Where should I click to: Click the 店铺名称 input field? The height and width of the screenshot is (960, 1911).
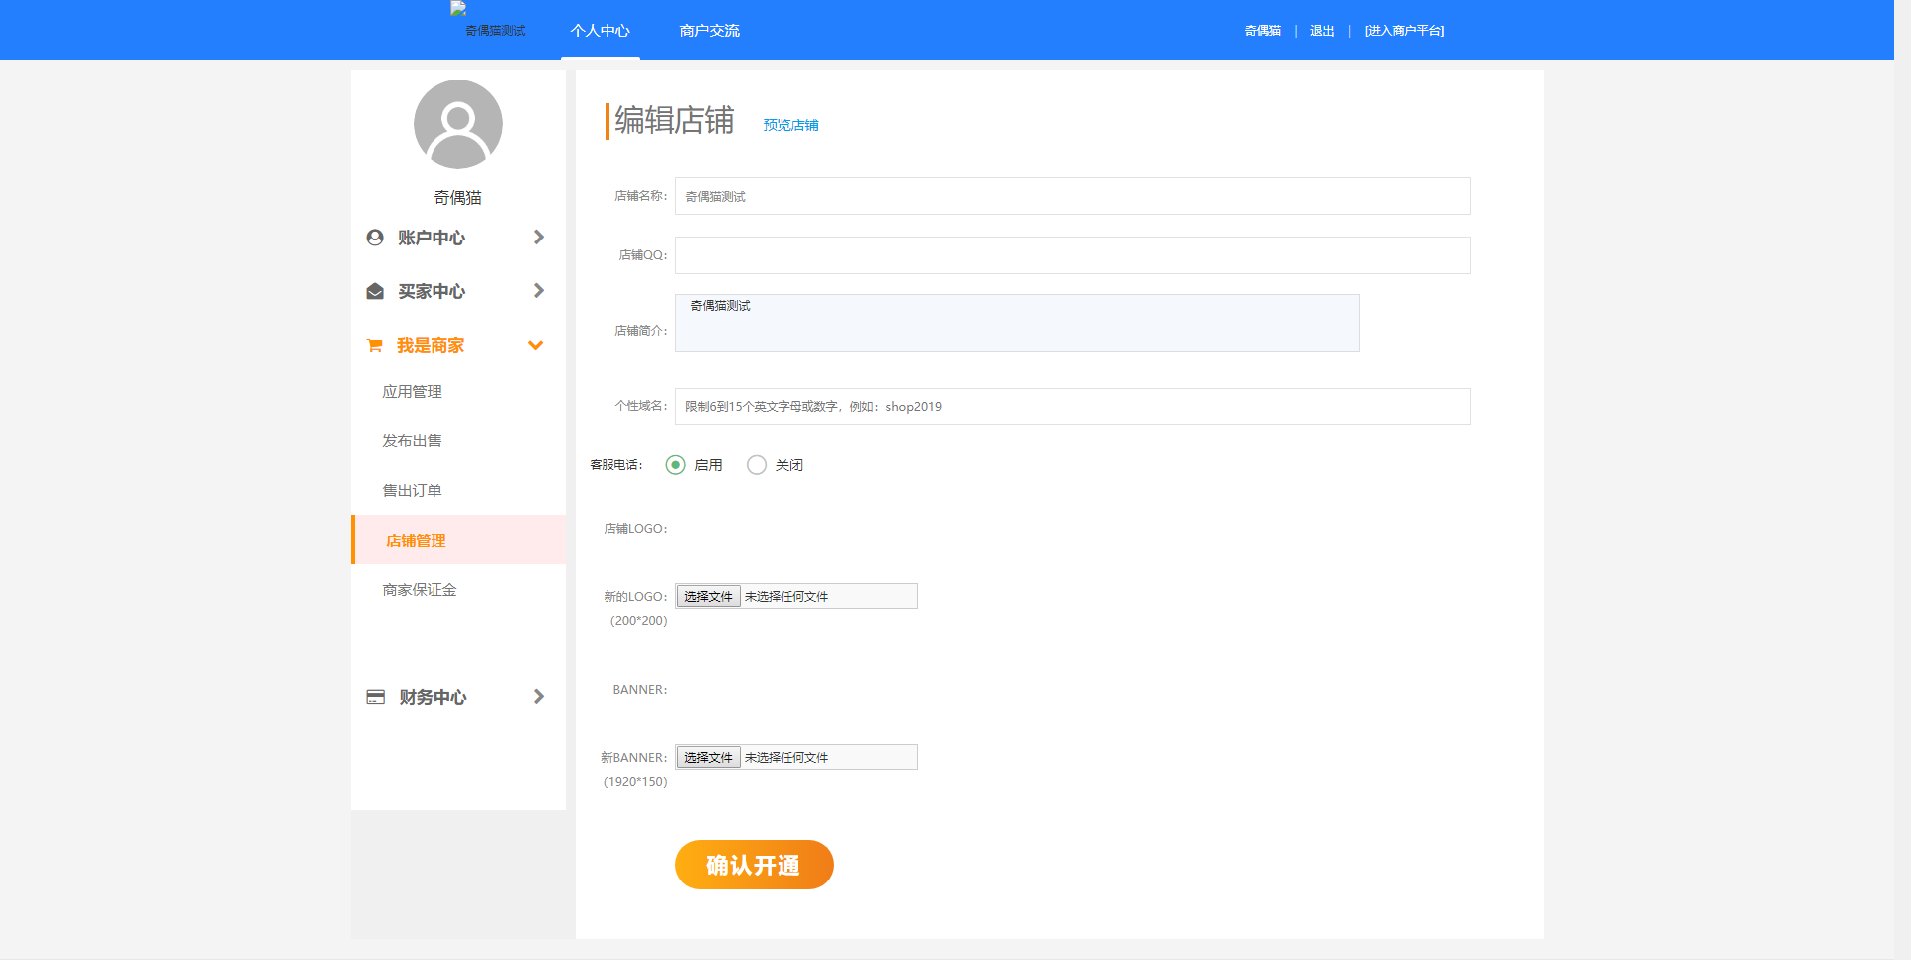point(1073,196)
